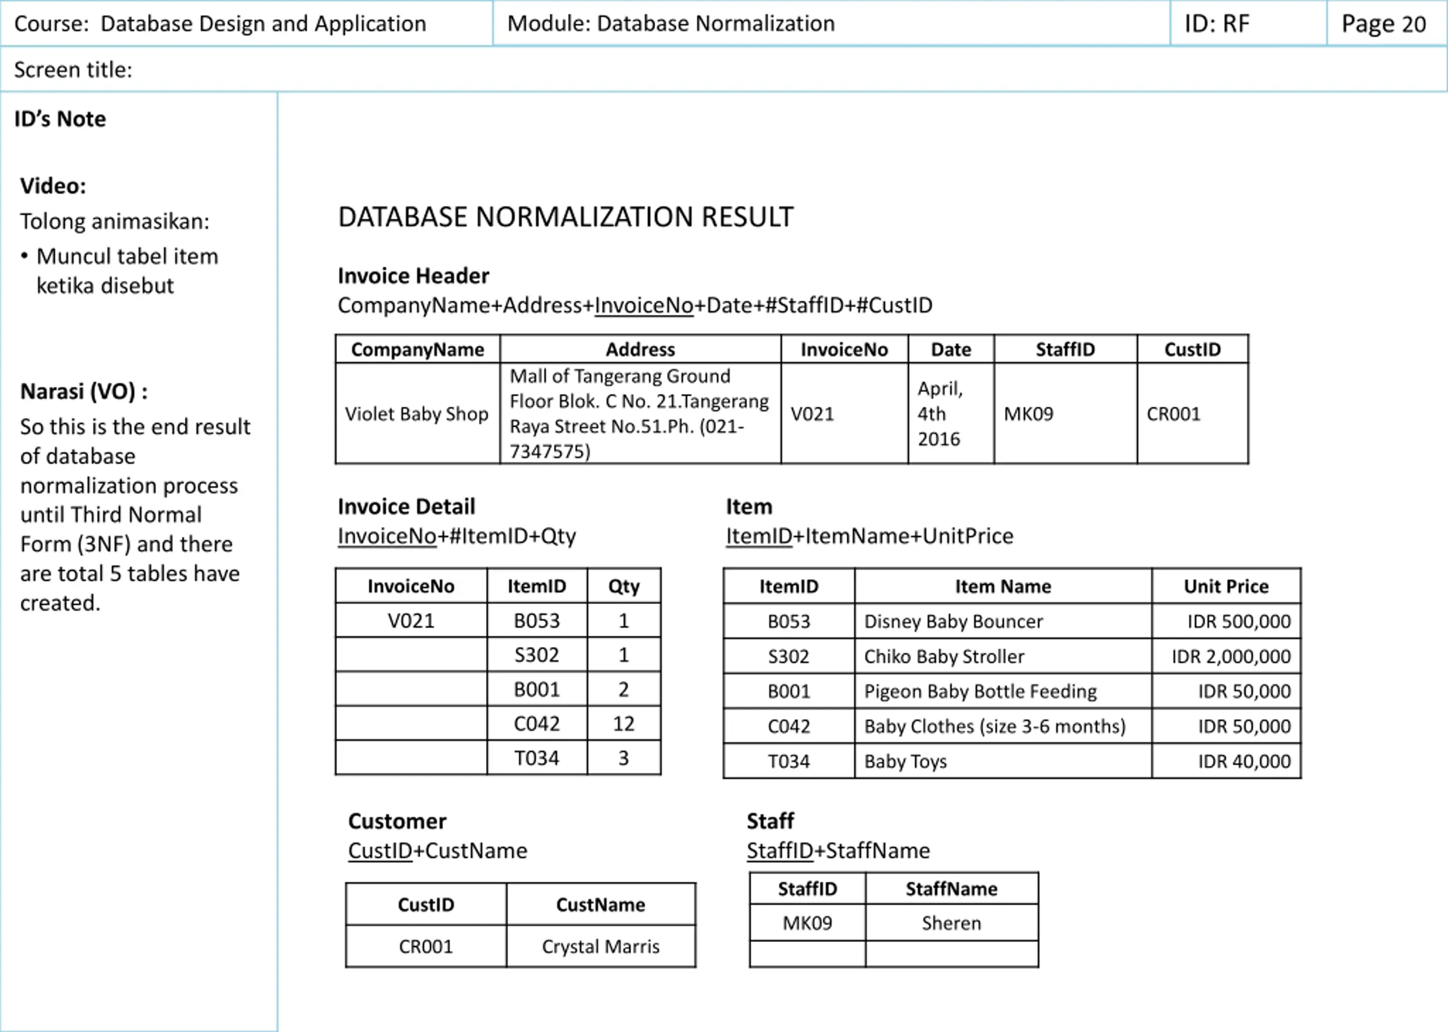Viewport: 1448px width, 1032px height.
Task: Select the 'V021' cell in the Invoice Detail table
Action: [x=411, y=620]
